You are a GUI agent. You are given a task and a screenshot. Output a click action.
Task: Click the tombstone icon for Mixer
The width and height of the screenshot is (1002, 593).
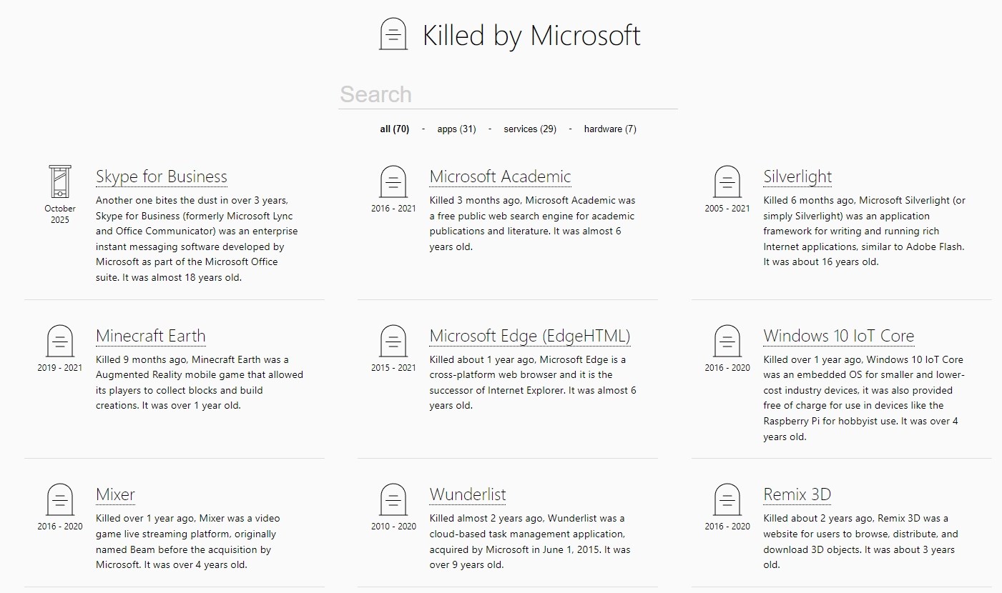click(60, 499)
